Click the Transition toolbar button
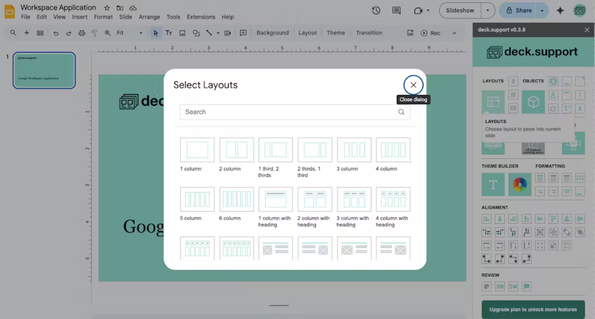 (x=369, y=33)
